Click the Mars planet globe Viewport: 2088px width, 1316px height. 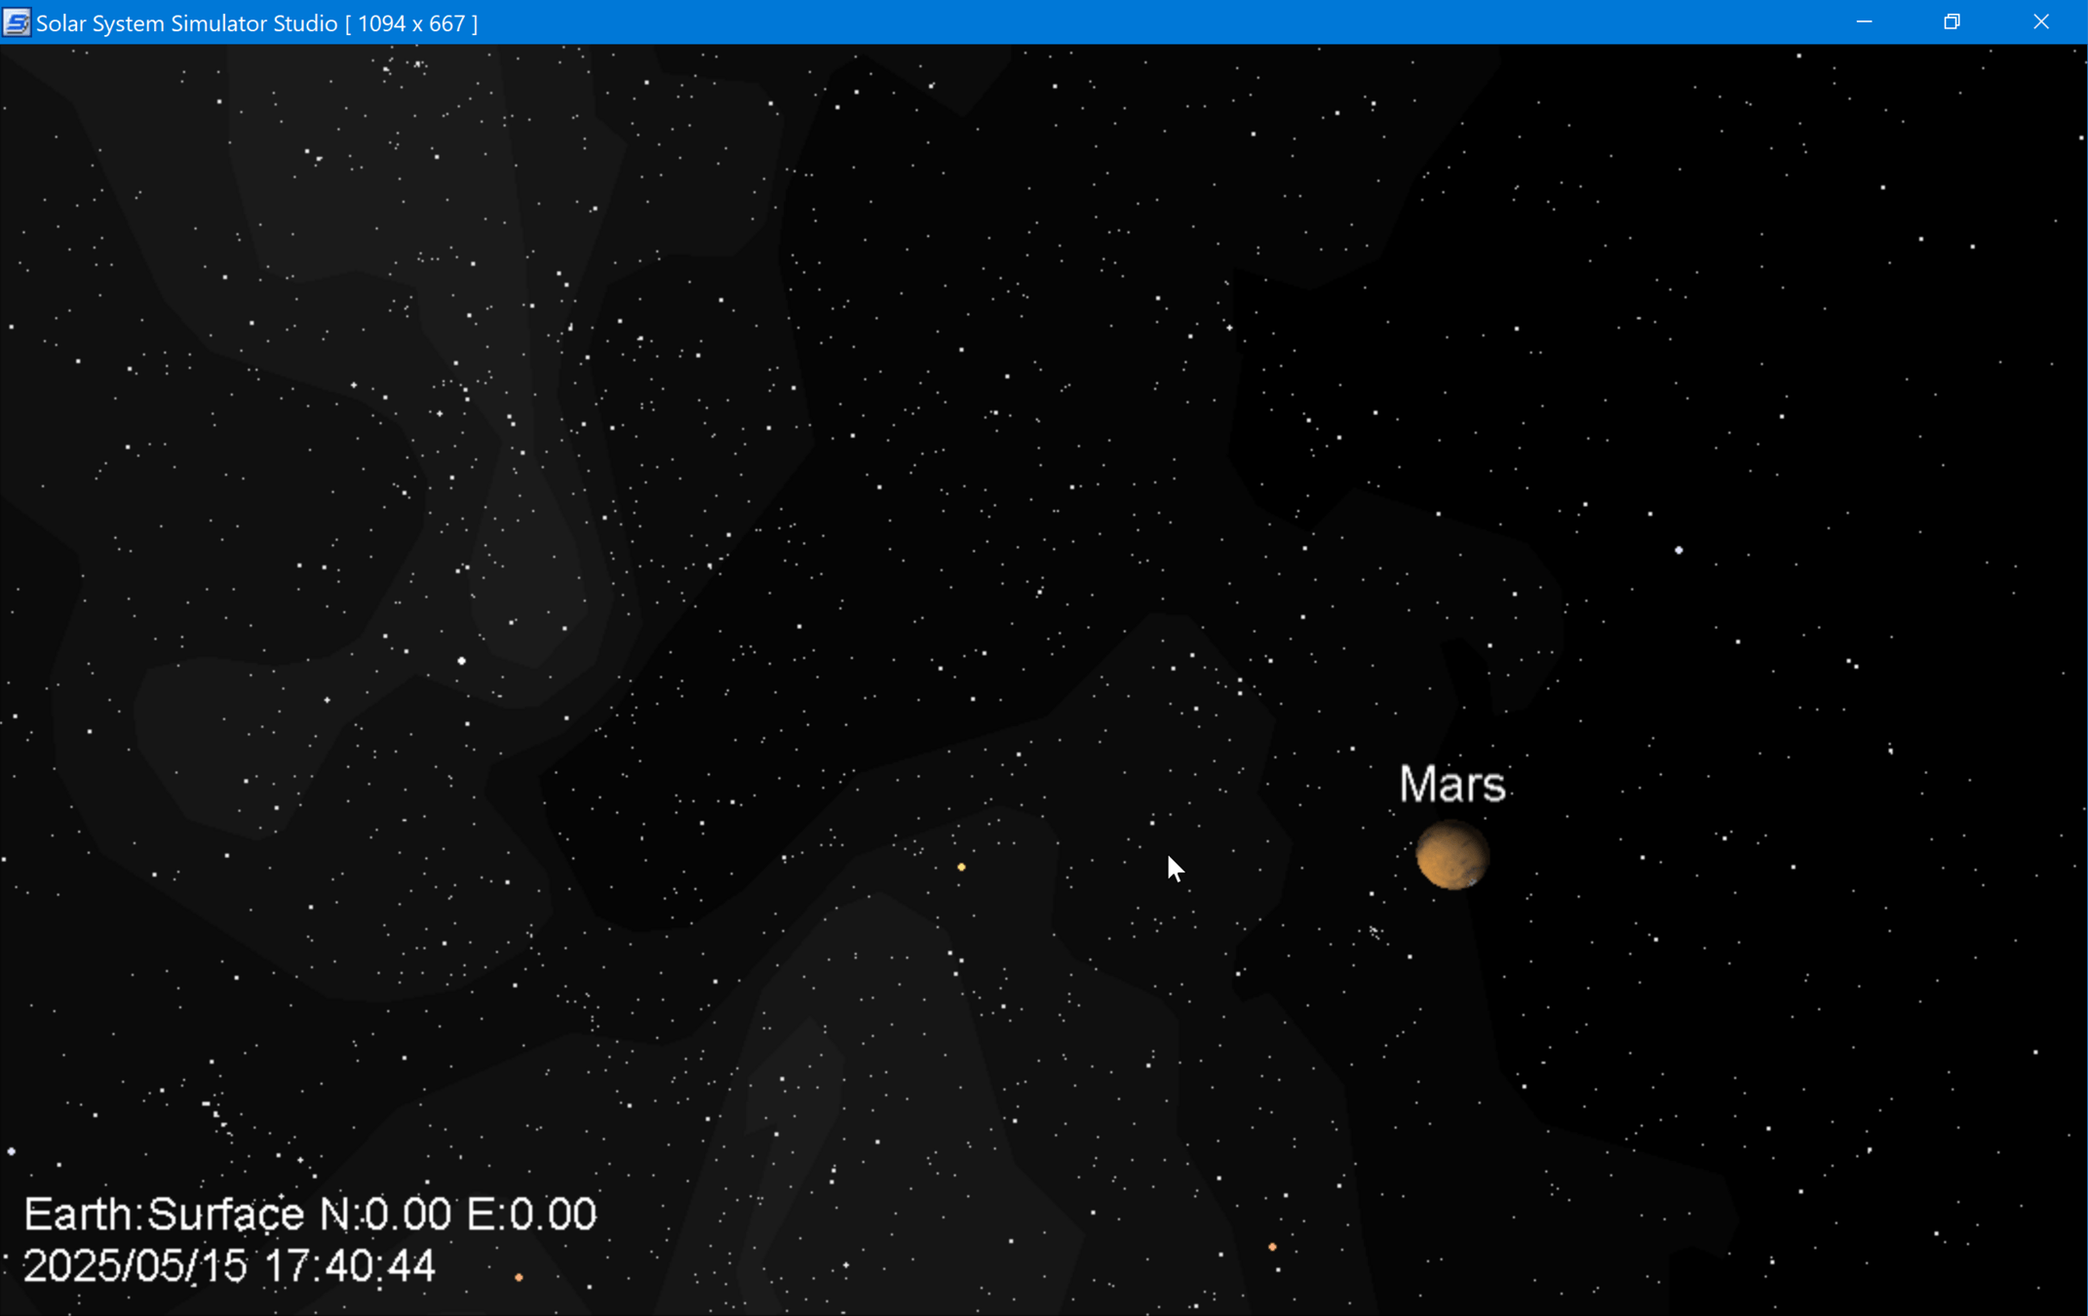pyautogui.click(x=1451, y=855)
